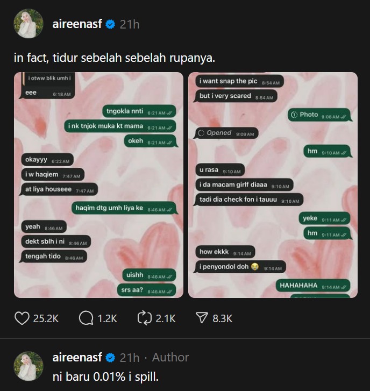Screen dimensions: 370x391
Task: Click post text 'in fact, tidur sebelah'
Action: [x=114, y=57]
